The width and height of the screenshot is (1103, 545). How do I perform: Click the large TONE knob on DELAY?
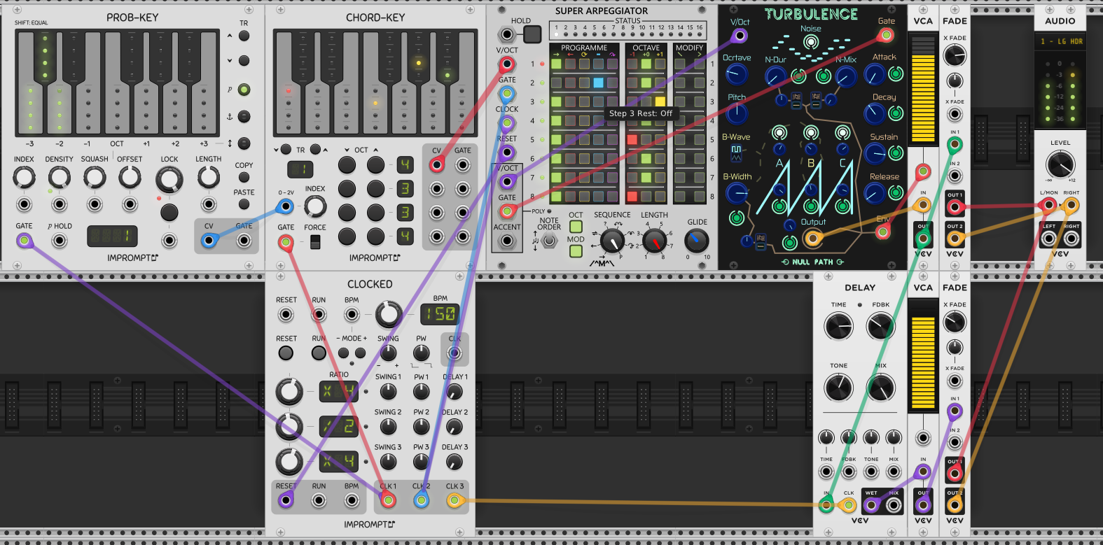[838, 387]
